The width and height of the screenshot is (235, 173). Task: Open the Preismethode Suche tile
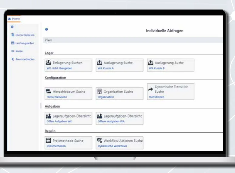pos(68,143)
